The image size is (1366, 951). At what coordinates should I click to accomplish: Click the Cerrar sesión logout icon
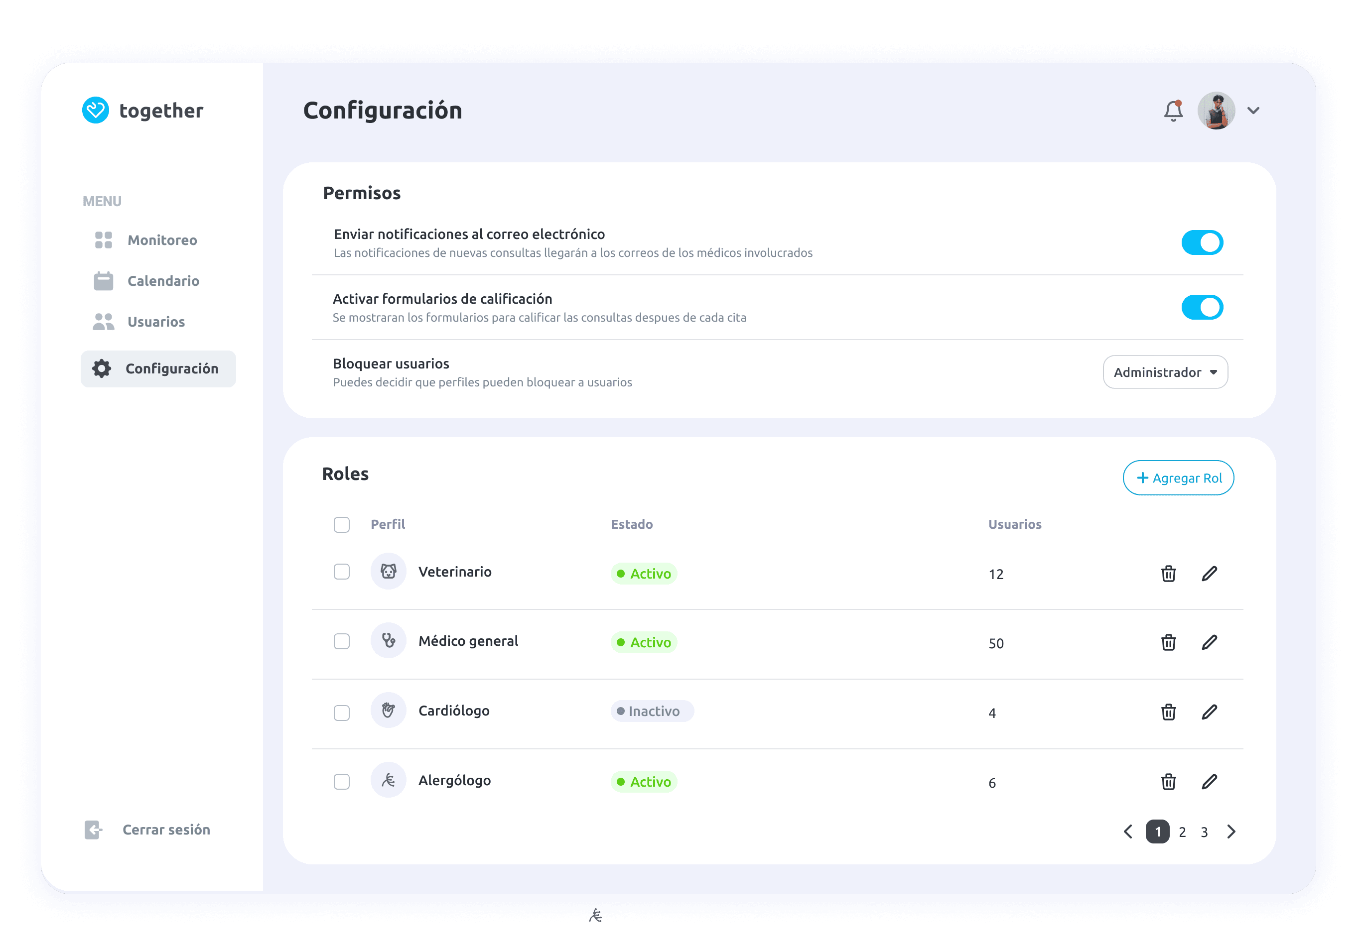[x=93, y=829]
